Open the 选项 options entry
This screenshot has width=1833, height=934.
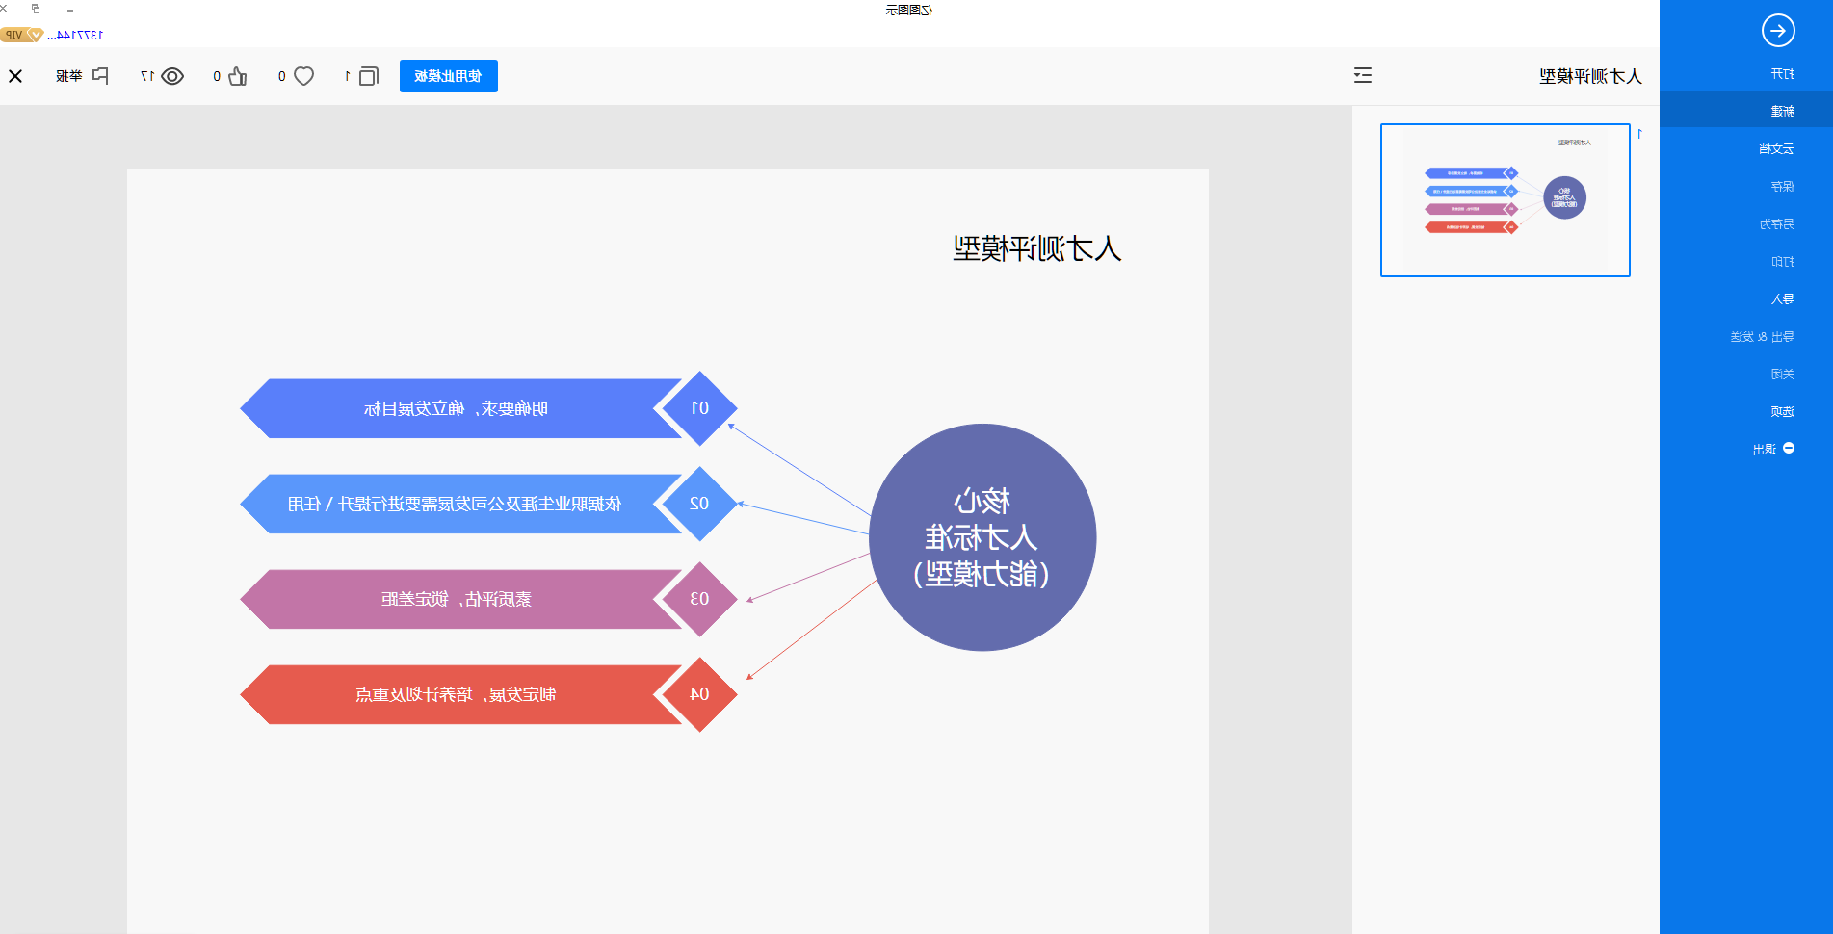pyautogui.click(x=1782, y=412)
